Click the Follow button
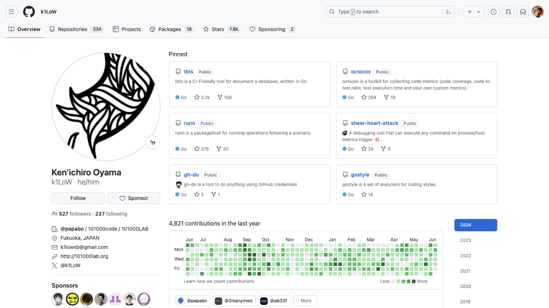 click(x=78, y=198)
